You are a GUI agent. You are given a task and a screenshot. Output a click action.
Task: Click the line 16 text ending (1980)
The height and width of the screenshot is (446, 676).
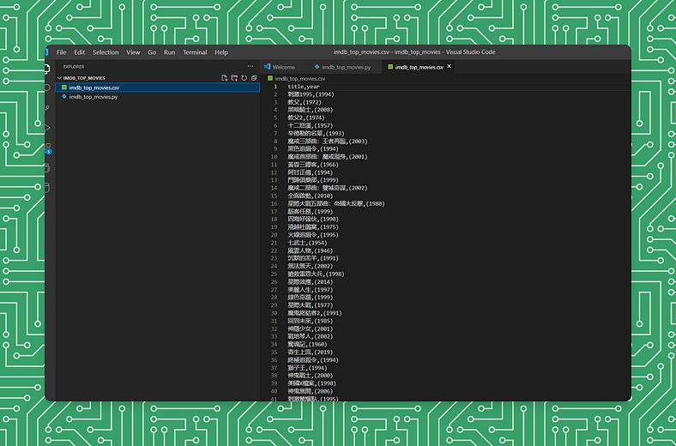click(x=336, y=204)
